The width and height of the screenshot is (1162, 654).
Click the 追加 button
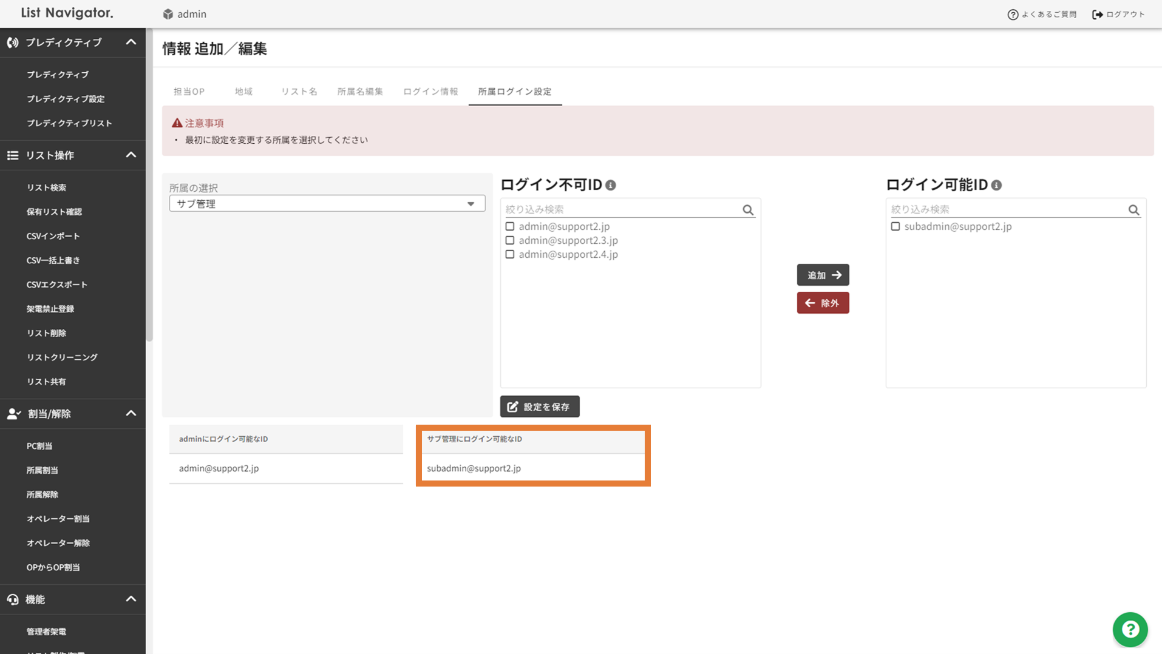pos(823,275)
